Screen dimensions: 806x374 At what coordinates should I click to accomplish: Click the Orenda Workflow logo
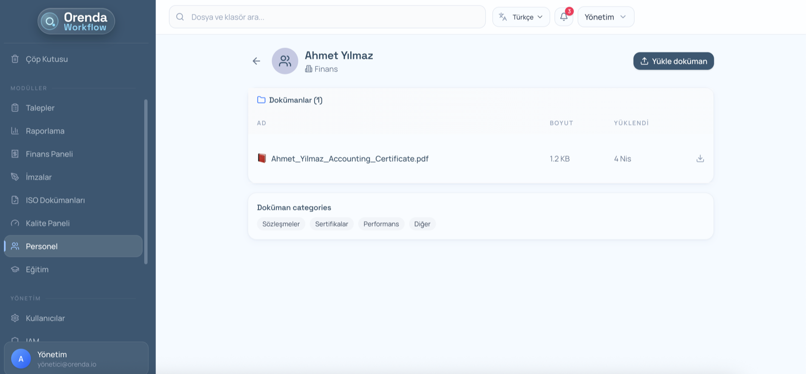pyautogui.click(x=76, y=22)
